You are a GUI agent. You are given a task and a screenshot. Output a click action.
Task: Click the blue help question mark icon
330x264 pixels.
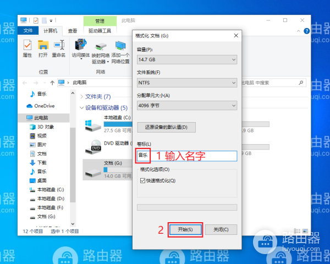click(307, 31)
